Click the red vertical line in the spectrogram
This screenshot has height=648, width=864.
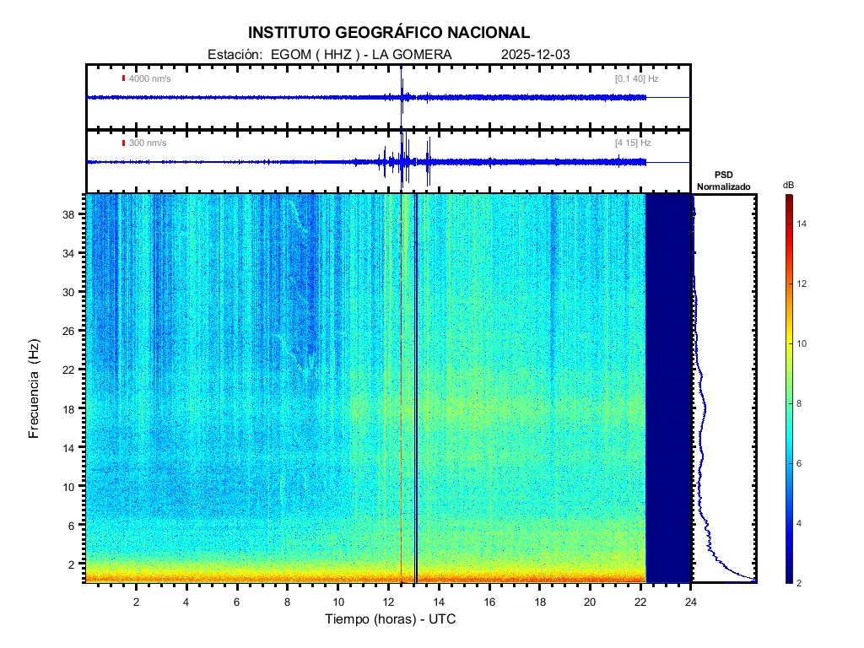point(401,388)
